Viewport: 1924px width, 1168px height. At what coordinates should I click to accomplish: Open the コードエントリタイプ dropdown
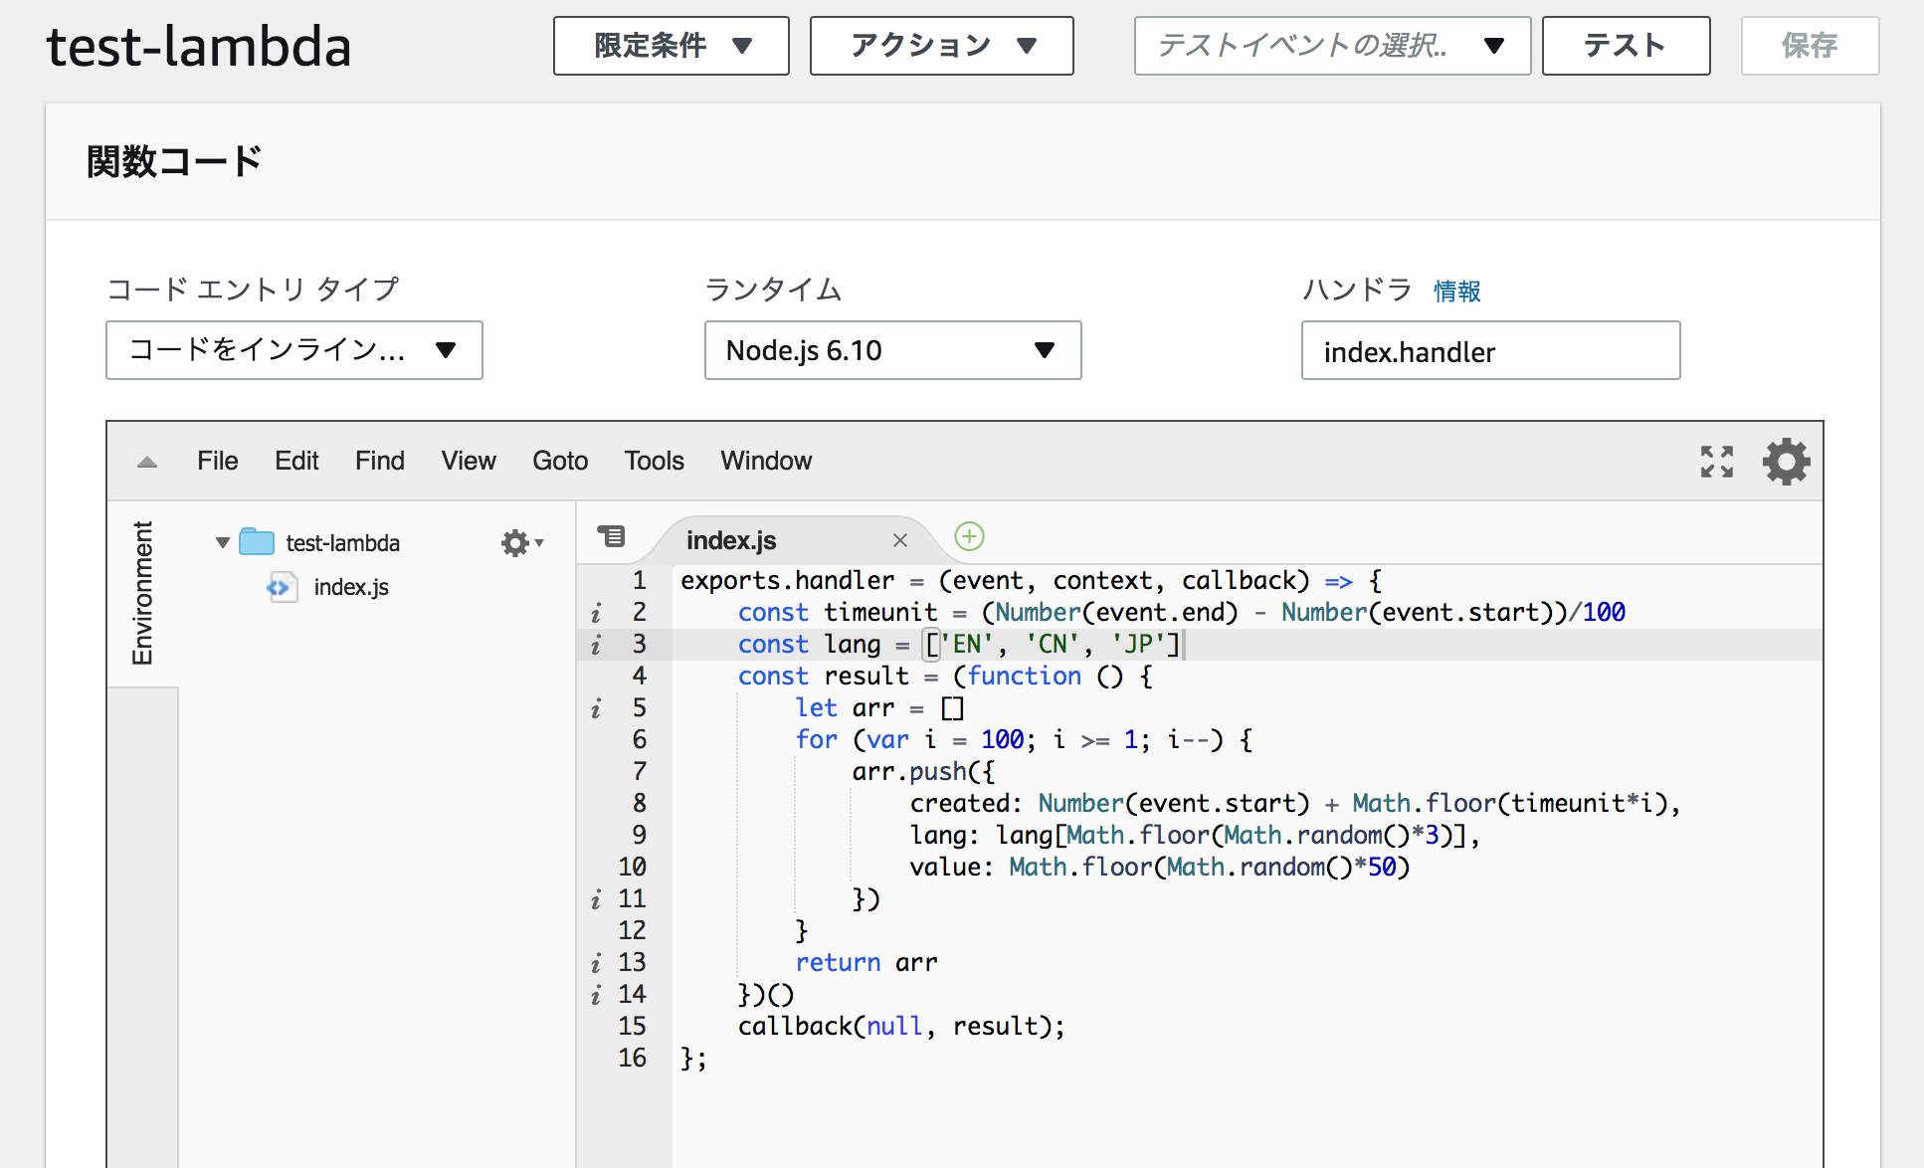coord(293,350)
